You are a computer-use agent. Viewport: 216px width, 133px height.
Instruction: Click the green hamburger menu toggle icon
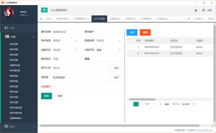pos(44,10)
